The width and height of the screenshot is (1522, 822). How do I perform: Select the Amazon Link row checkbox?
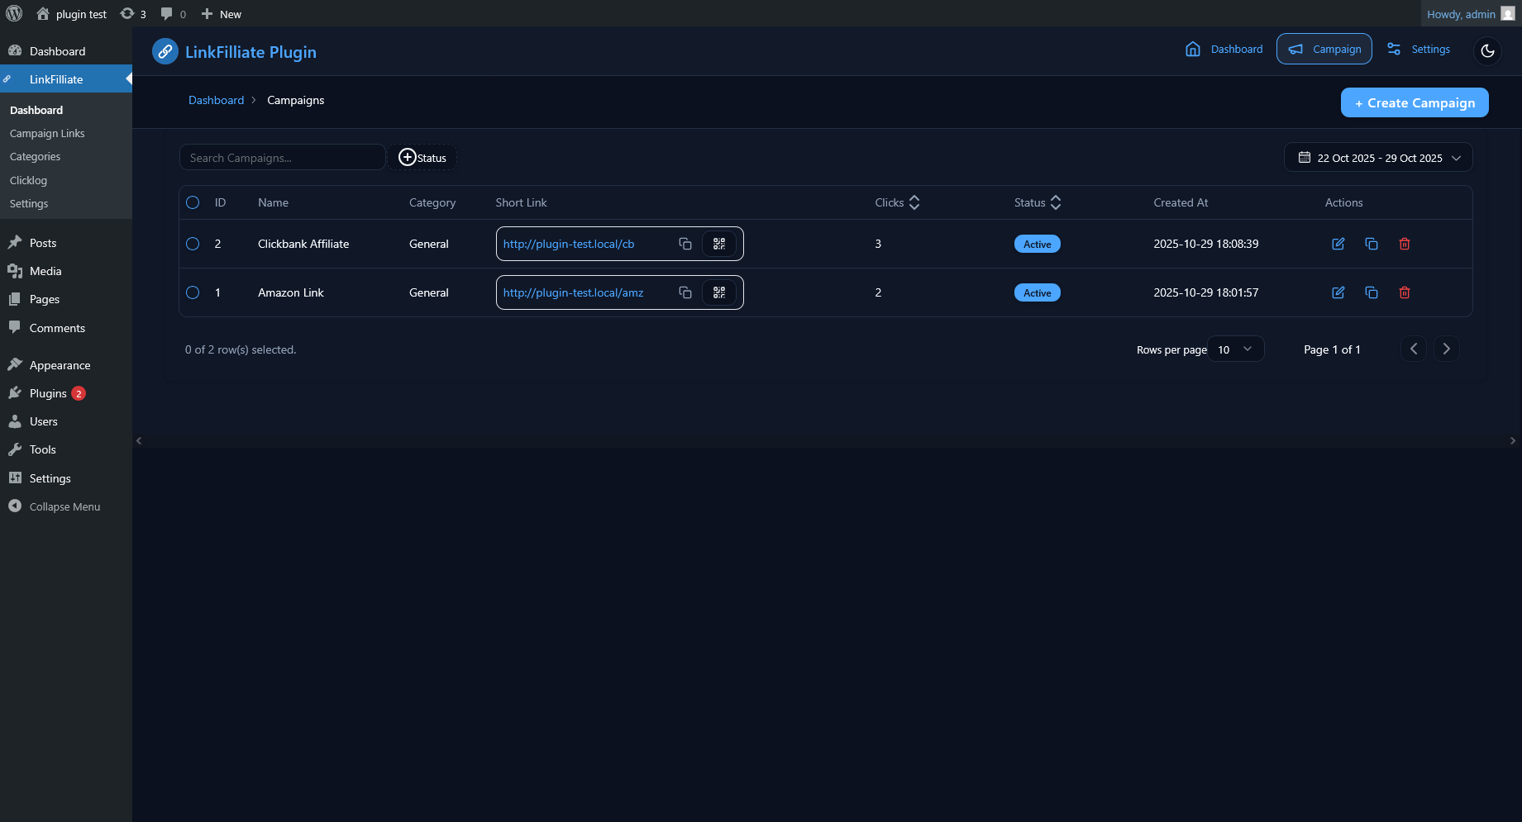[193, 292]
